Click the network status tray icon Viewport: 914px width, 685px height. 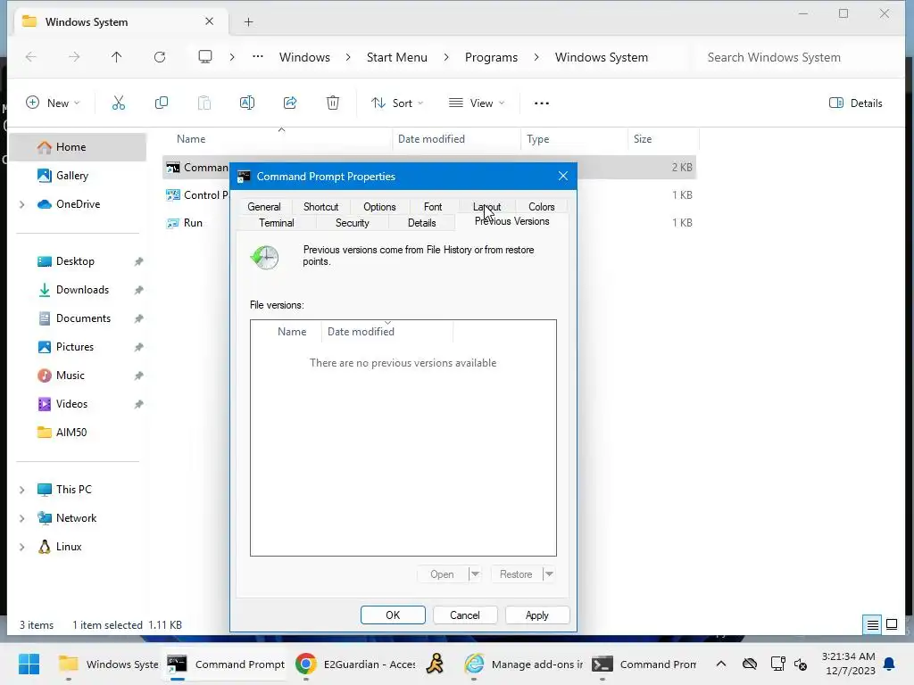pyautogui.click(x=777, y=664)
